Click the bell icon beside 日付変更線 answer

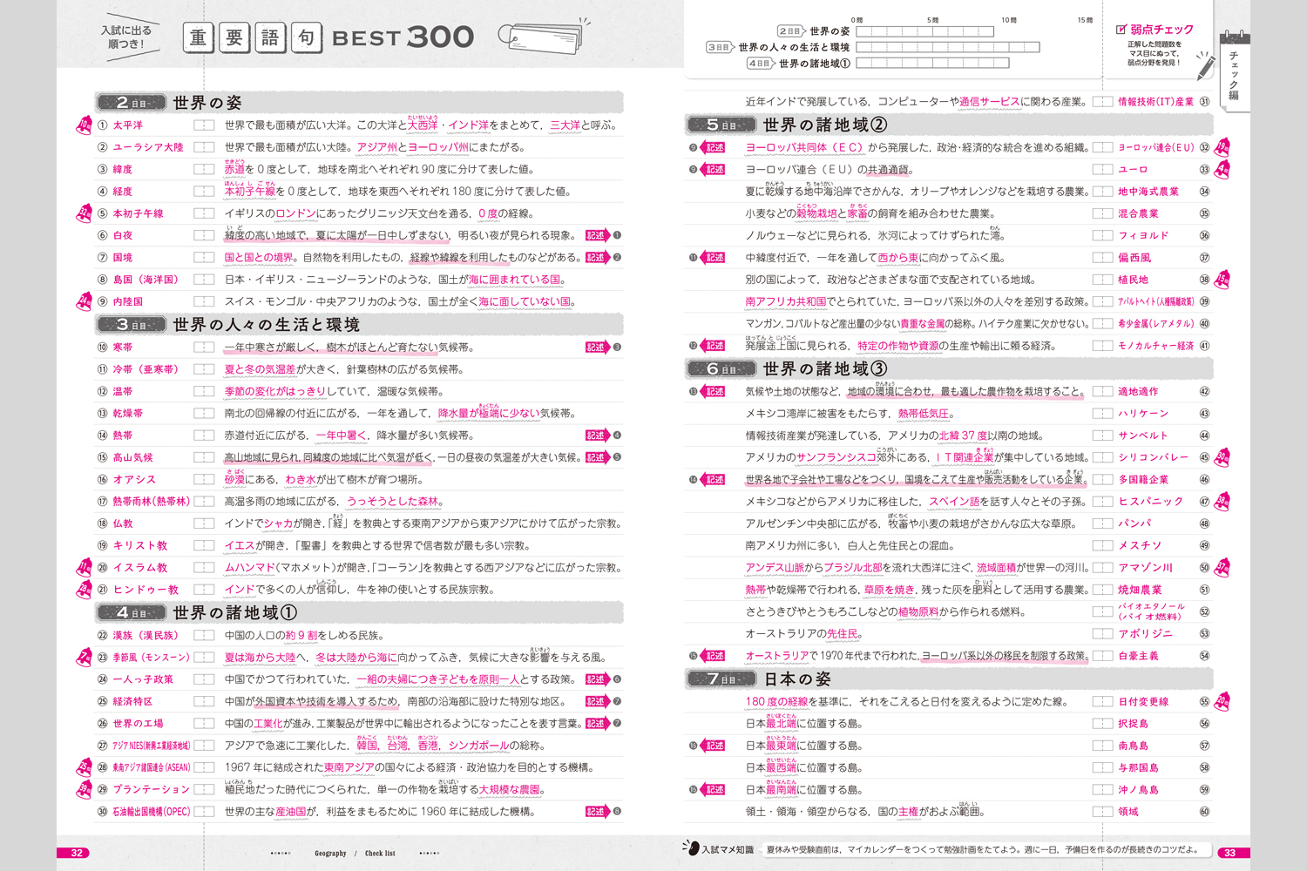(1222, 701)
